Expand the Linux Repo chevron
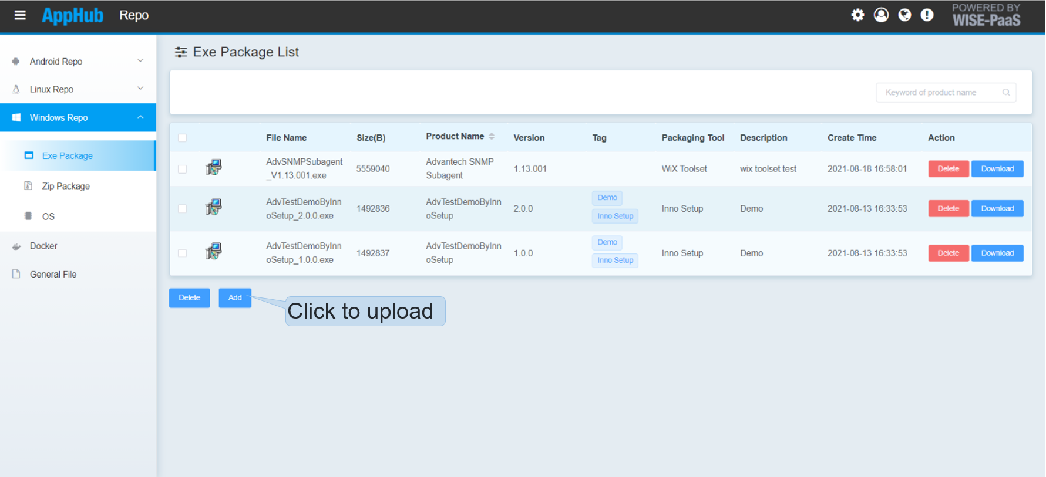The image size is (1046, 477). pyautogui.click(x=140, y=88)
